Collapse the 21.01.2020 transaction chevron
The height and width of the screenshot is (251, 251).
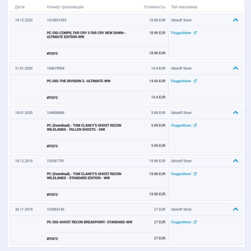[x=236, y=68]
